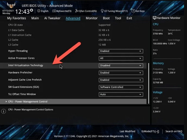Click the 1.056 V core voltage value

pyautogui.click(x=172, y=43)
